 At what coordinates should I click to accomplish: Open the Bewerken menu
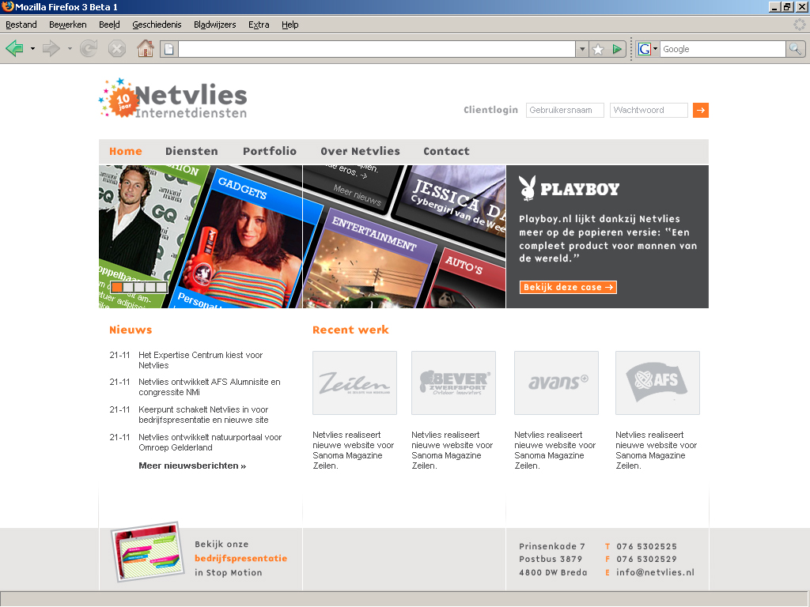(x=68, y=25)
